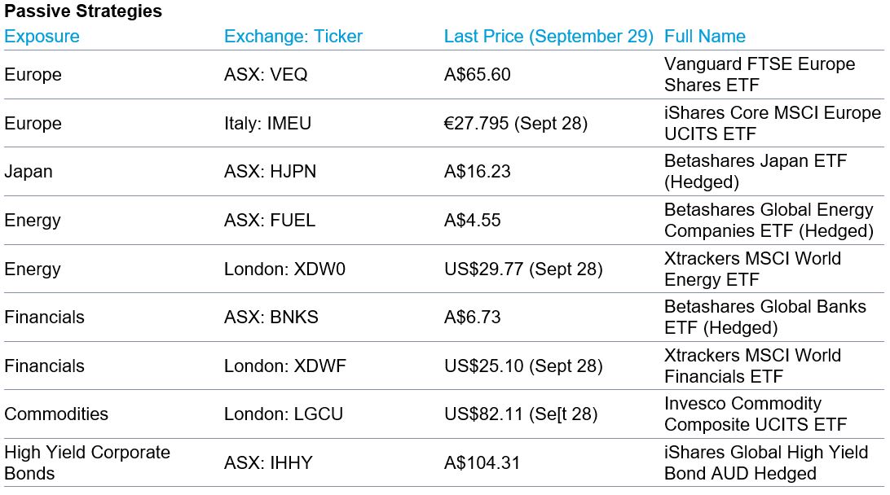Click the Full Name column header
Image resolution: width=890 pixels, height=495 pixels.
(705, 37)
